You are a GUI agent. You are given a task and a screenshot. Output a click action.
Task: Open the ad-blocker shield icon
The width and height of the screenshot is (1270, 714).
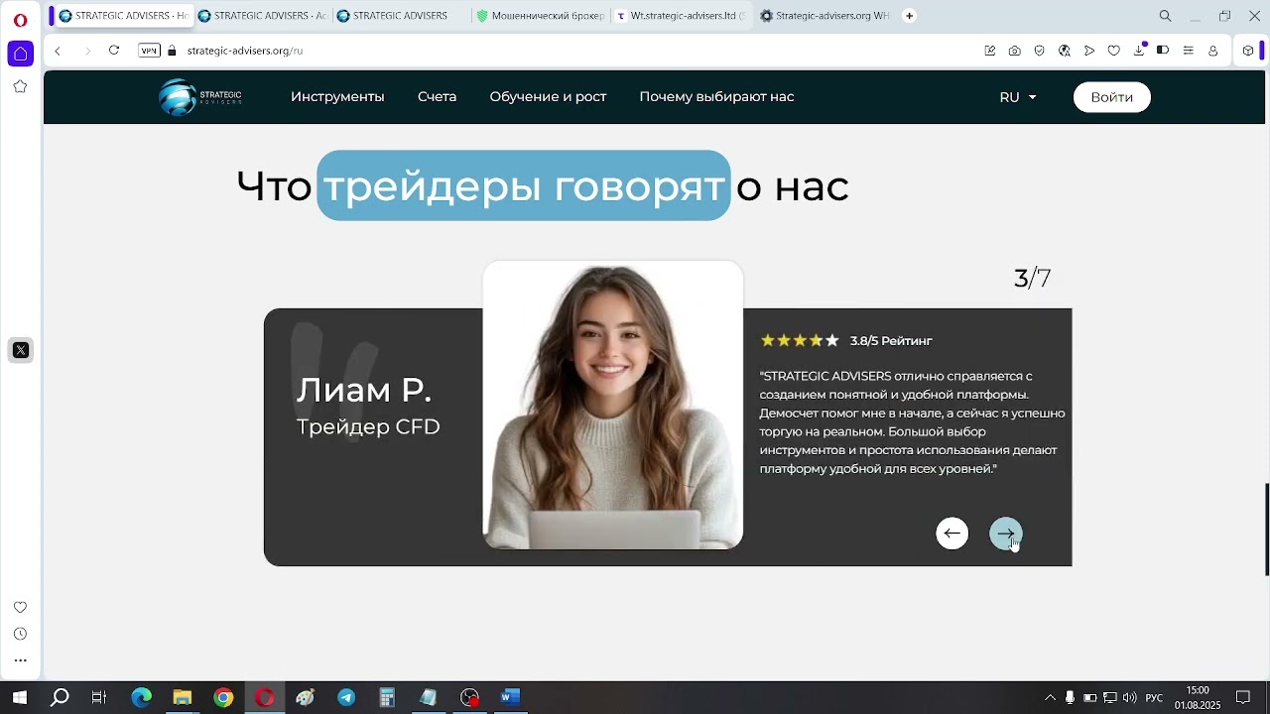pos(1039,51)
